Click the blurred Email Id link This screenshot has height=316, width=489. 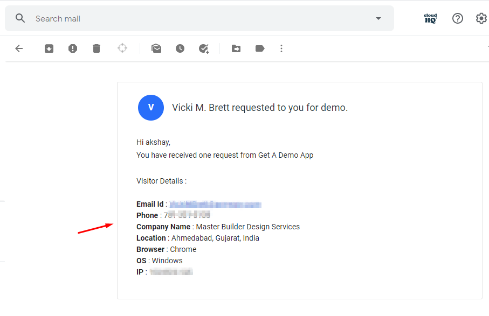215,205
